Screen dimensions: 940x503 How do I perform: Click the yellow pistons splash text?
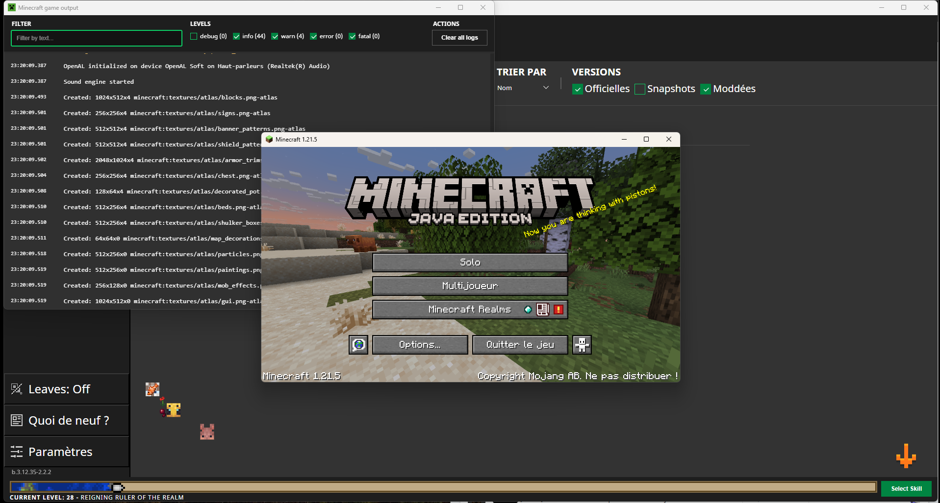[x=590, y=211]
